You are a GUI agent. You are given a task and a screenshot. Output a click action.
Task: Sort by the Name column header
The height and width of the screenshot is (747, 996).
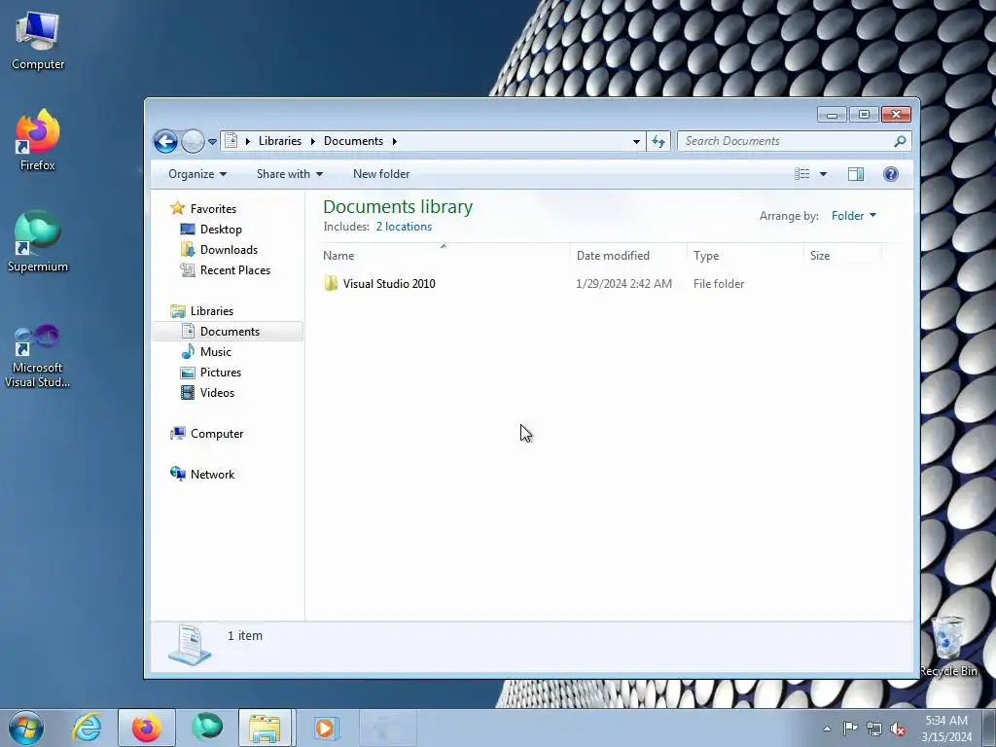(445, 256)
